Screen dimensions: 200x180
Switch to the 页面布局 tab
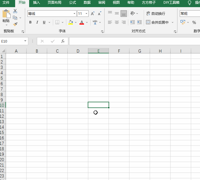54,2
